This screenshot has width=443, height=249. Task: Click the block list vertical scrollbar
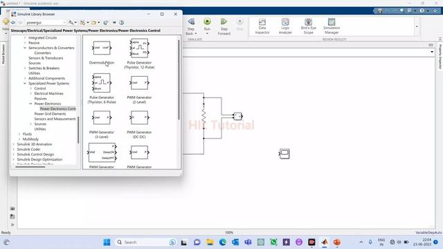pos(179,80)
